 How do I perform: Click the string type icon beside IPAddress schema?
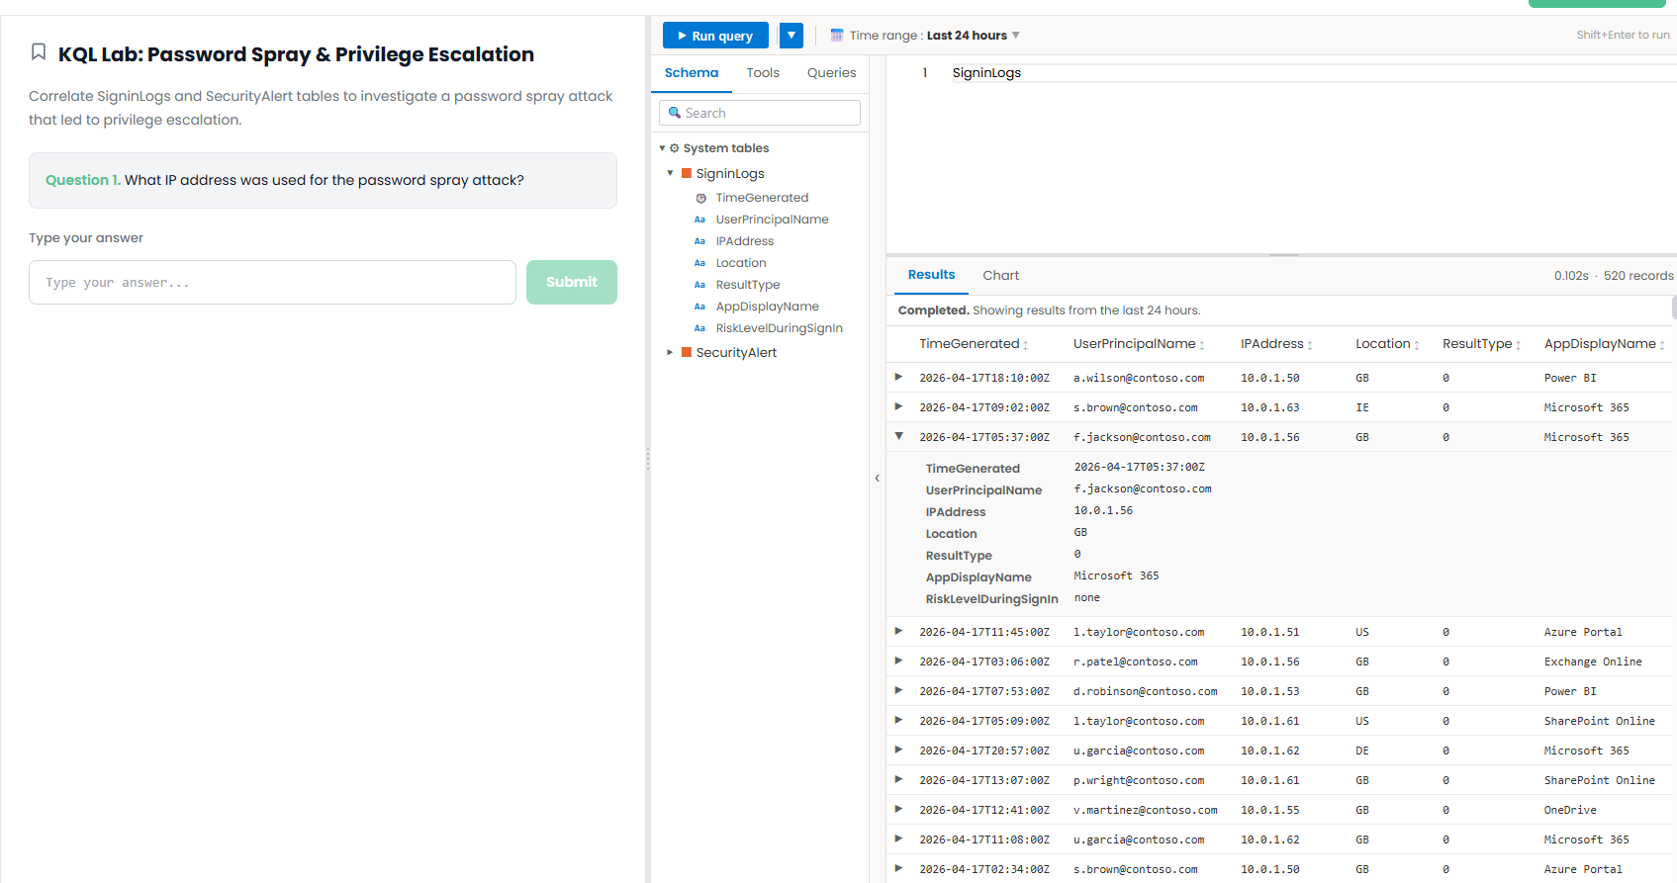[x=699, y=241]
